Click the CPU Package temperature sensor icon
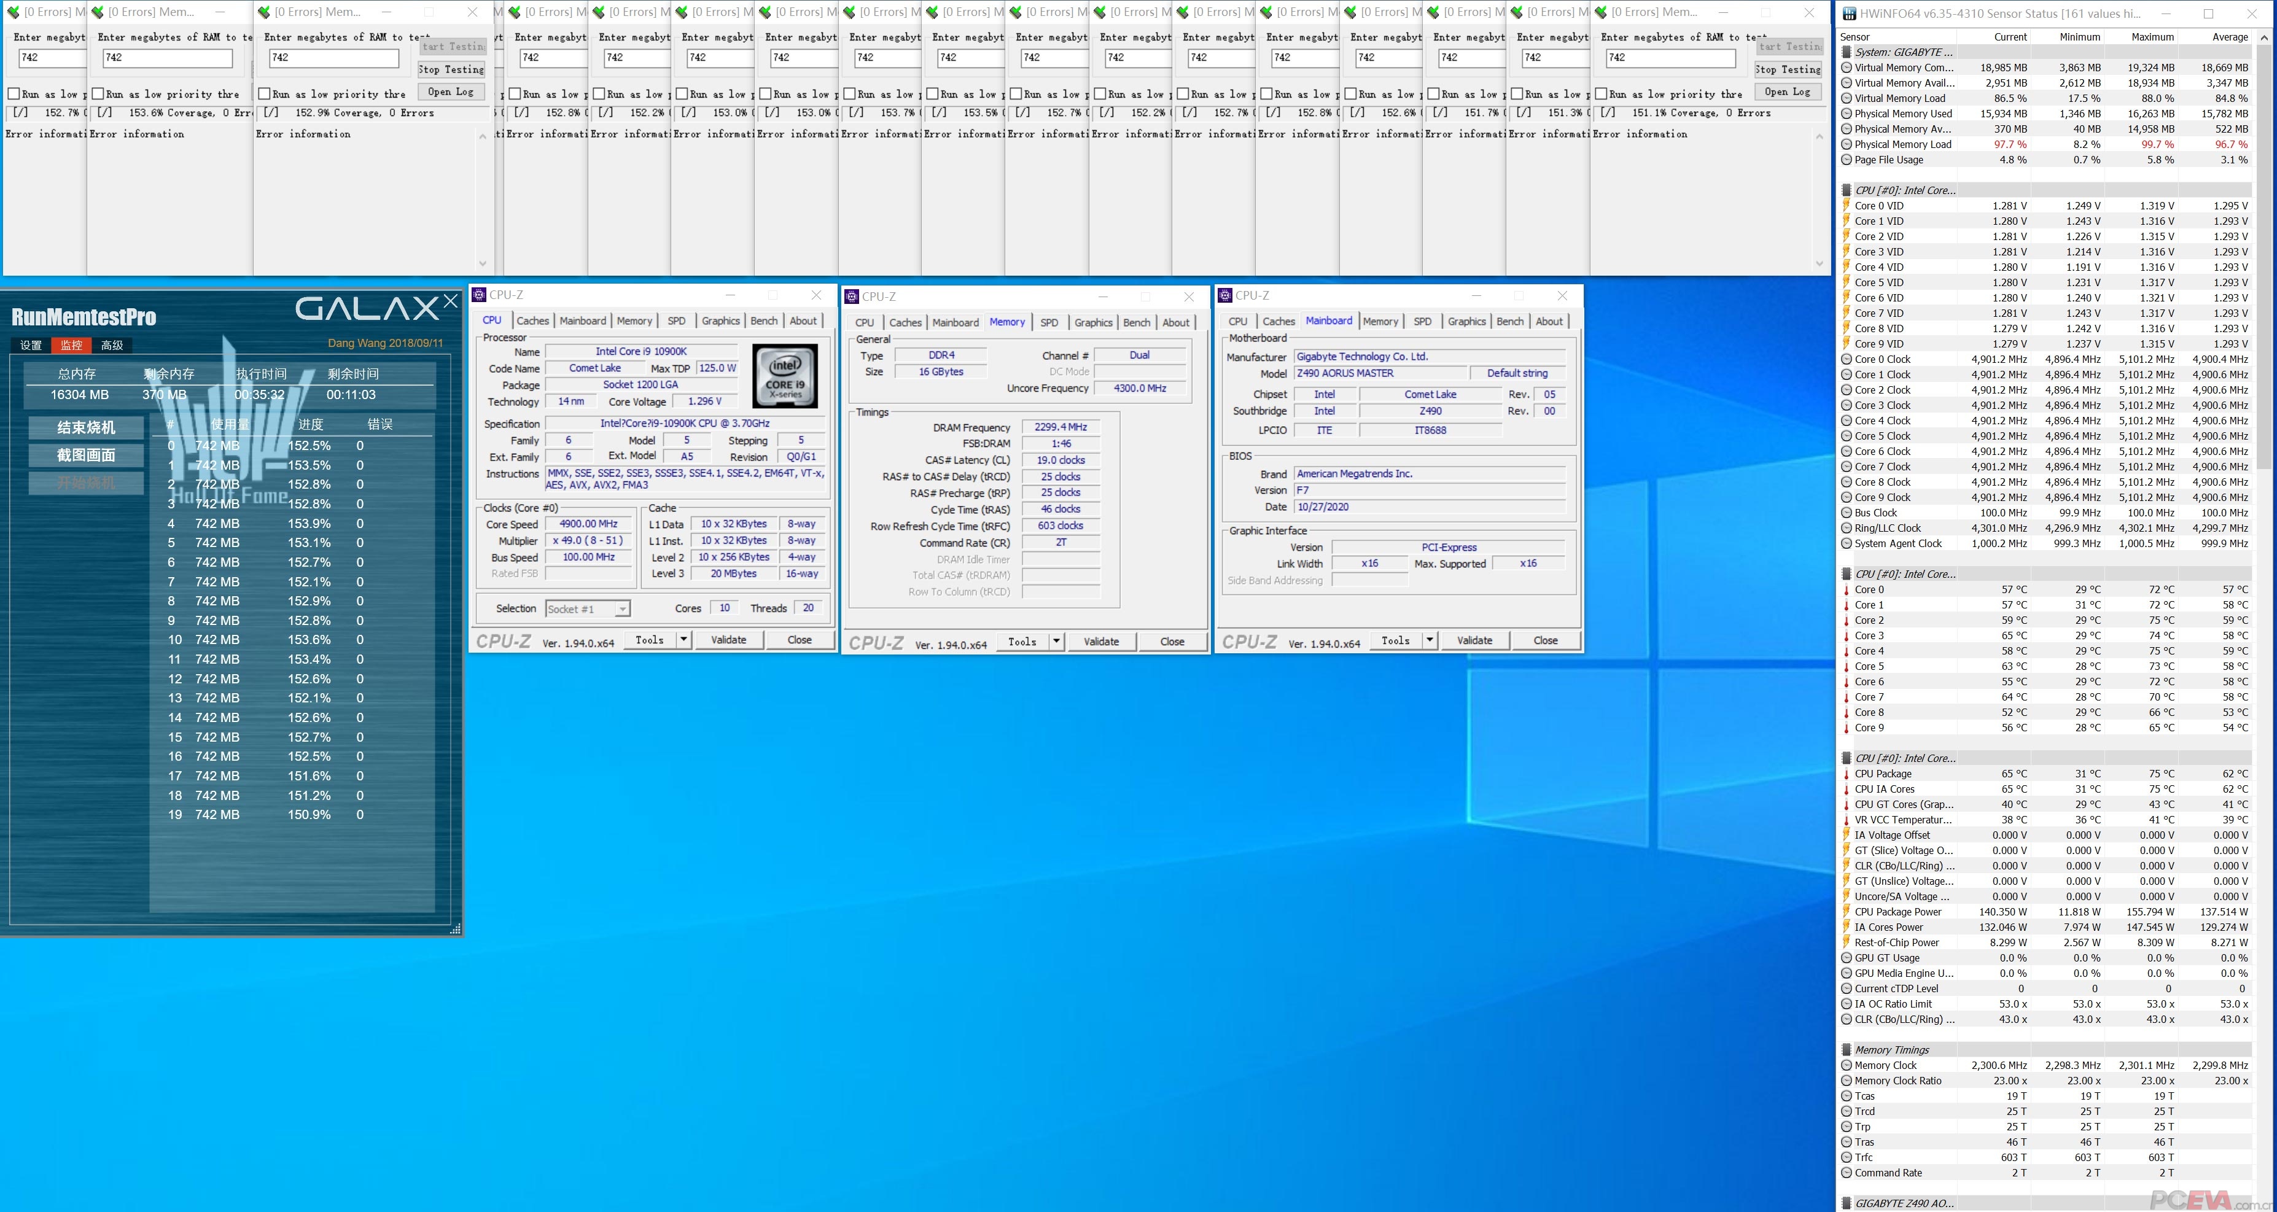Viewport: 2277px width, 1212px height. pyautogui.click(x=1847, y=774)
